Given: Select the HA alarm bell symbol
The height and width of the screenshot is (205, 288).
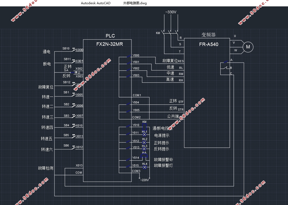Looking at the screenshot, I should click(x=144, y=156).
